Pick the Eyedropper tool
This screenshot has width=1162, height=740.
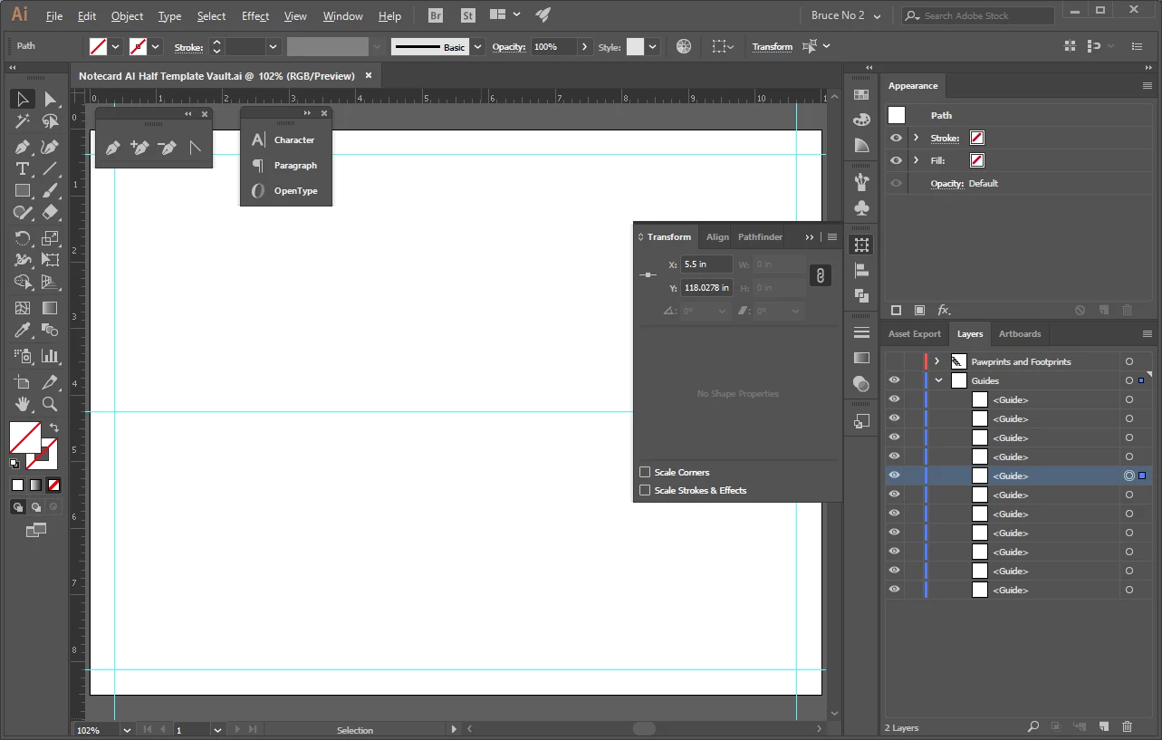[23, 331]
